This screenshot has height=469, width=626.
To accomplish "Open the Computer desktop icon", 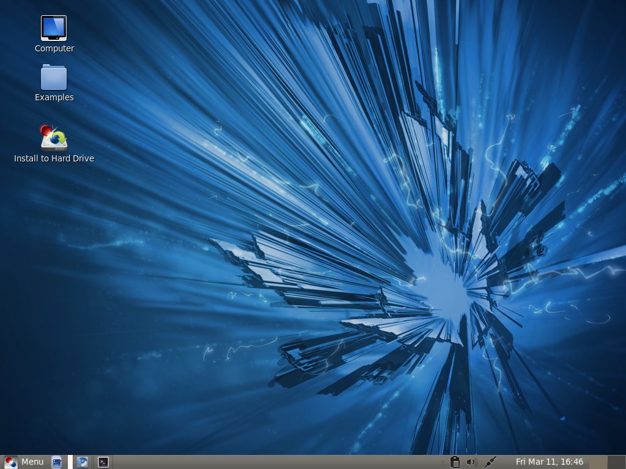I will 54,28.
